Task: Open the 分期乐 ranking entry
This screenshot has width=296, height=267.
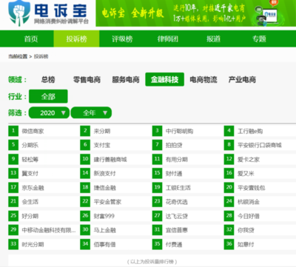Action: [x=30, y=145]
